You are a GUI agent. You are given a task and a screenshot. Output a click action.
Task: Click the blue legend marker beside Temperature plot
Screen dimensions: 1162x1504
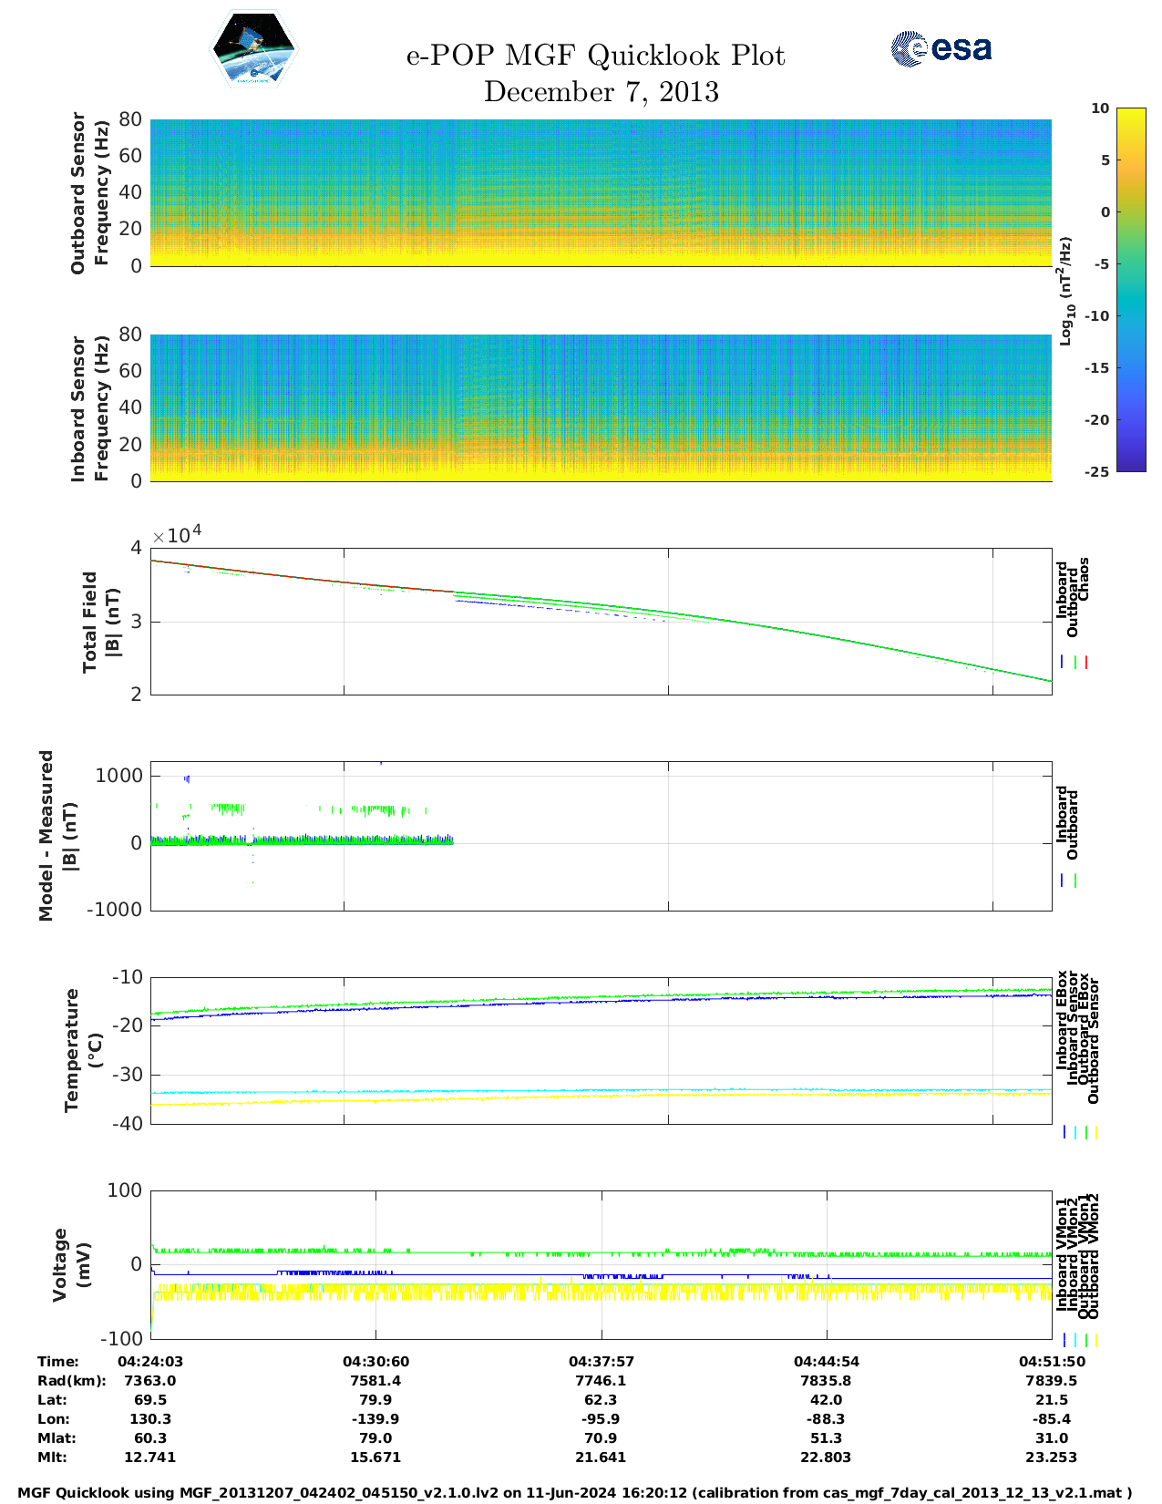(x=1064, y=1132)
